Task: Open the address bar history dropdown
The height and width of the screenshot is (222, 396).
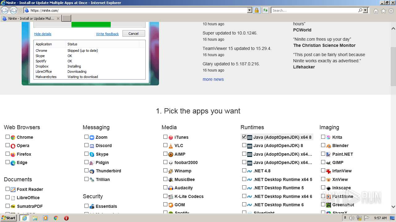Action: [250, 10]
